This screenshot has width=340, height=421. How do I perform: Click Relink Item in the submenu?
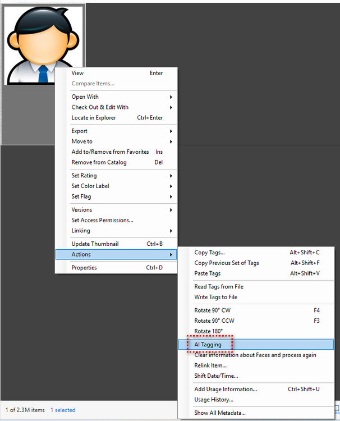[x=210, y=365]
